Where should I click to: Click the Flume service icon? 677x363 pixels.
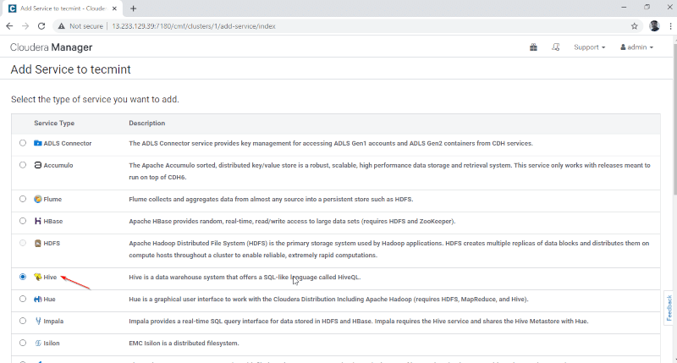click(x=38, y=199)
